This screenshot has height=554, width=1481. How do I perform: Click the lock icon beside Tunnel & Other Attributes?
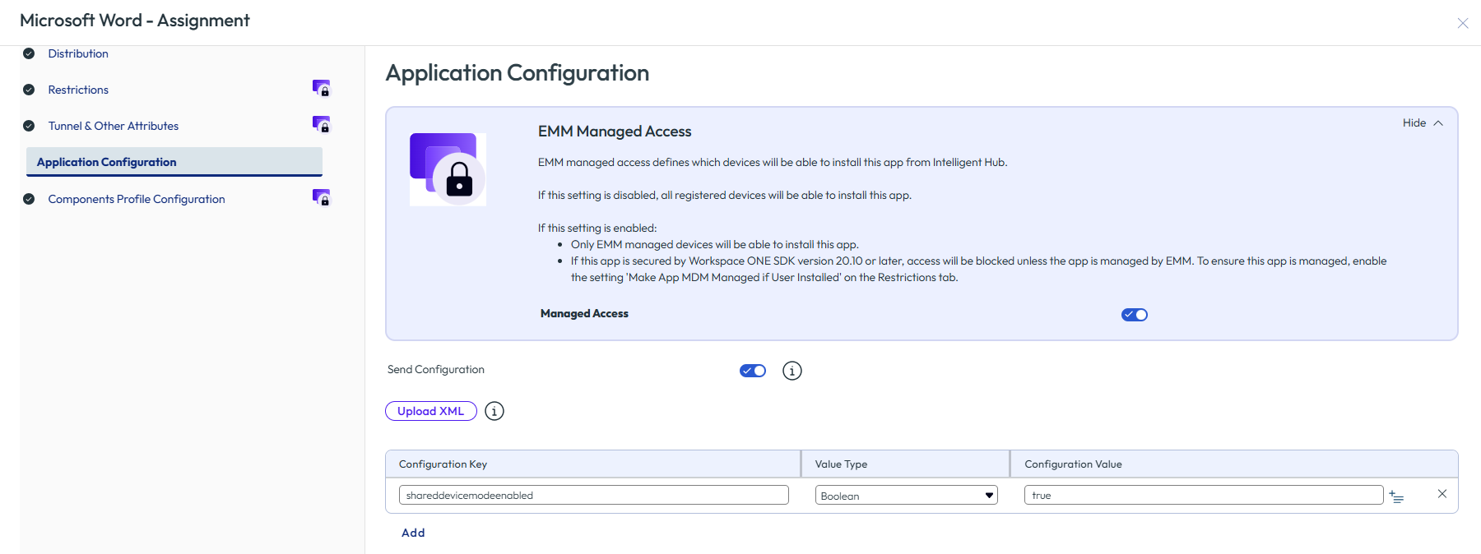pos(321,124)
